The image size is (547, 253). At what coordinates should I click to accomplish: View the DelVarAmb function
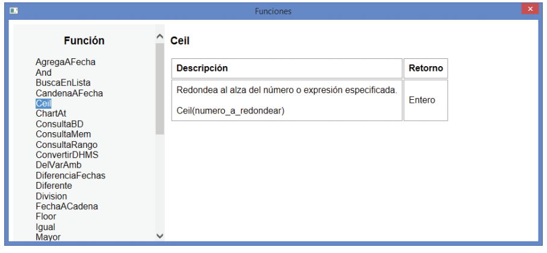(x=58, y=165)
